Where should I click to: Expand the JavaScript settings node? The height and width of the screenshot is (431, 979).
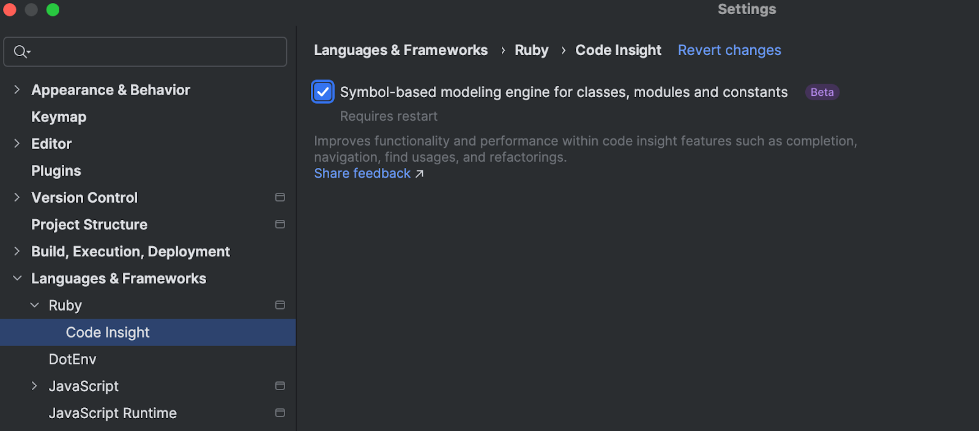click(x=34, y=386)
